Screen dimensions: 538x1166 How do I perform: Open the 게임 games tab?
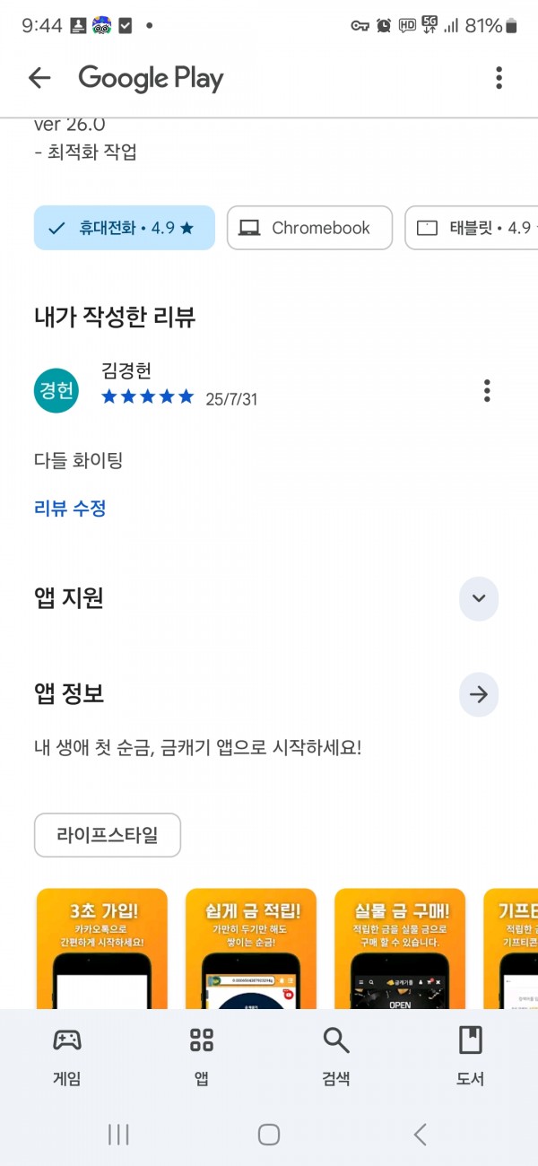tap(67, 1055)
